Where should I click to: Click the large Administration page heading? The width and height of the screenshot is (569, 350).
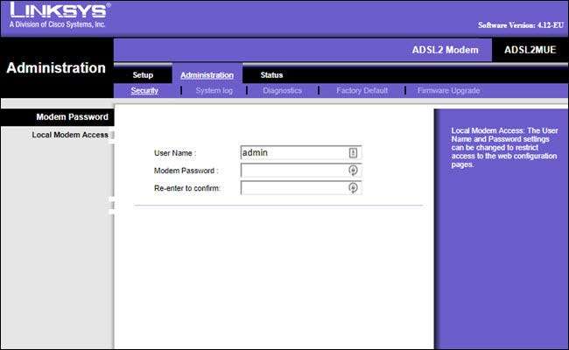click(x=56, y=68)
